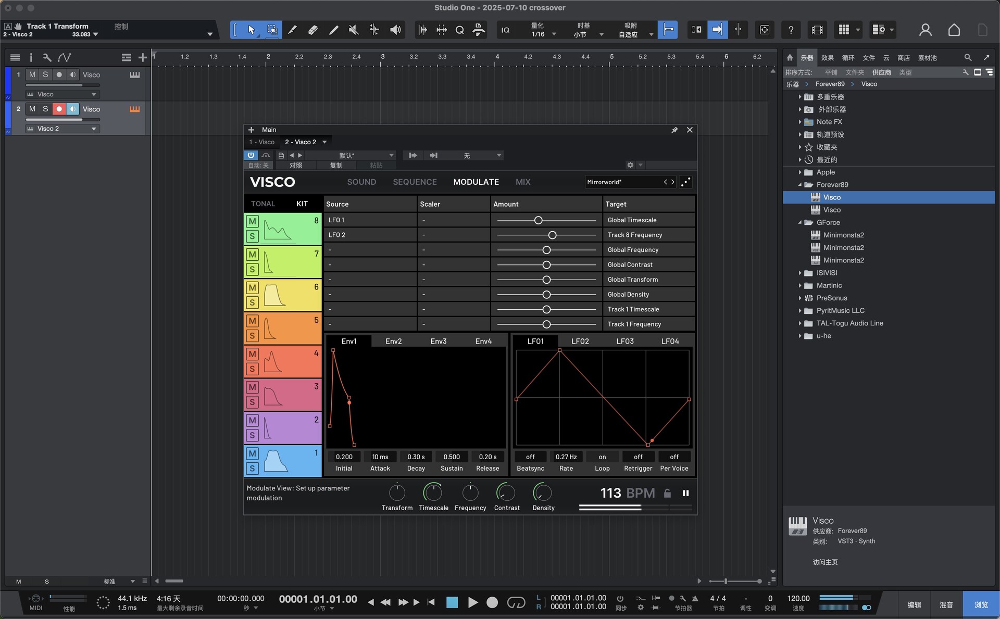Click the Attack 10 ms value field

[x=380, y=457]
